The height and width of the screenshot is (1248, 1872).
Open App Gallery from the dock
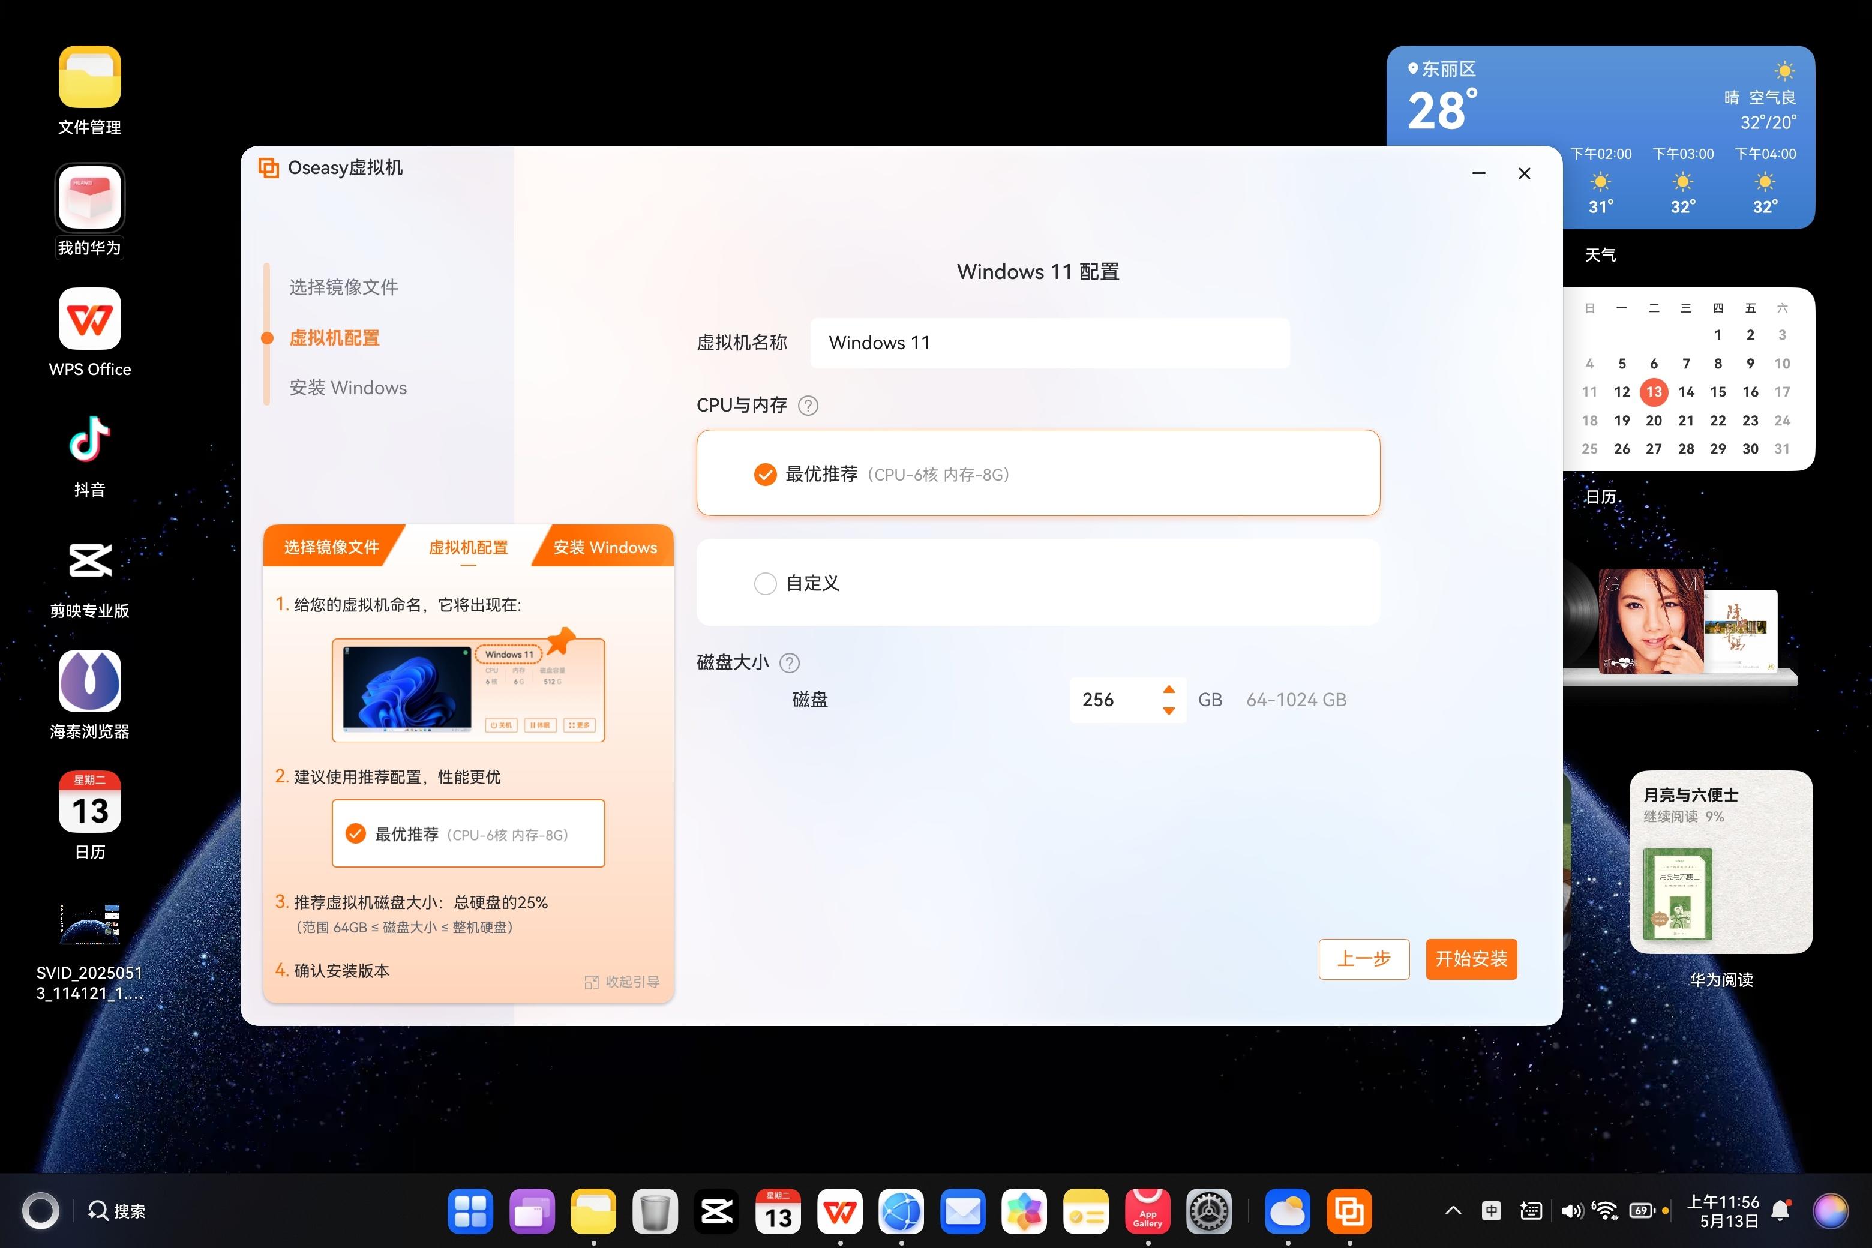pyautogui.click(x=1147, y=1211)
